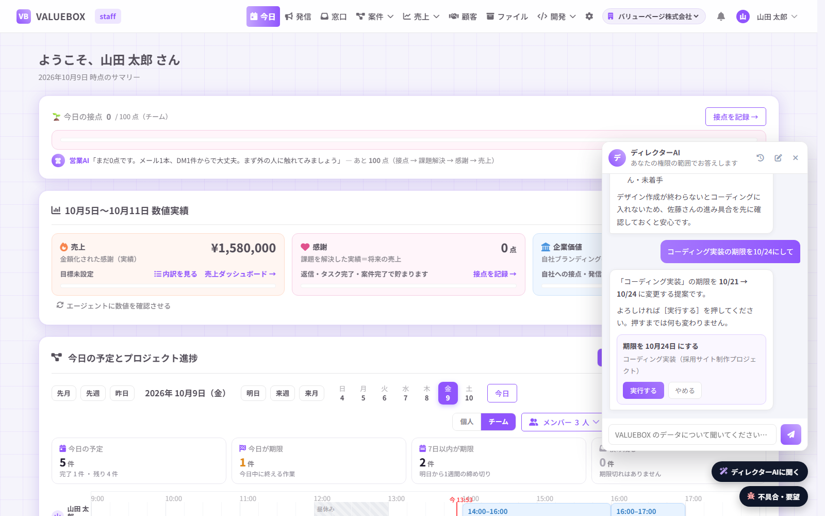
Task: Click the VALUEBOX logo icon
Action: [x=23, y=17]
